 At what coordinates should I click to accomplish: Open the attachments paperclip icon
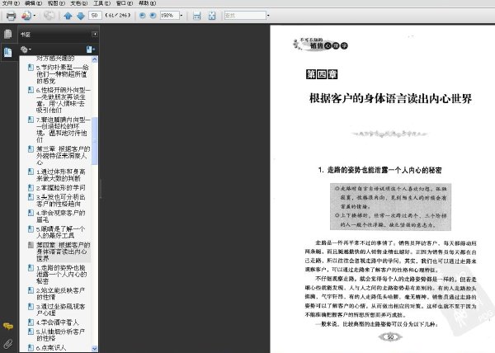(x=8, y=343)
